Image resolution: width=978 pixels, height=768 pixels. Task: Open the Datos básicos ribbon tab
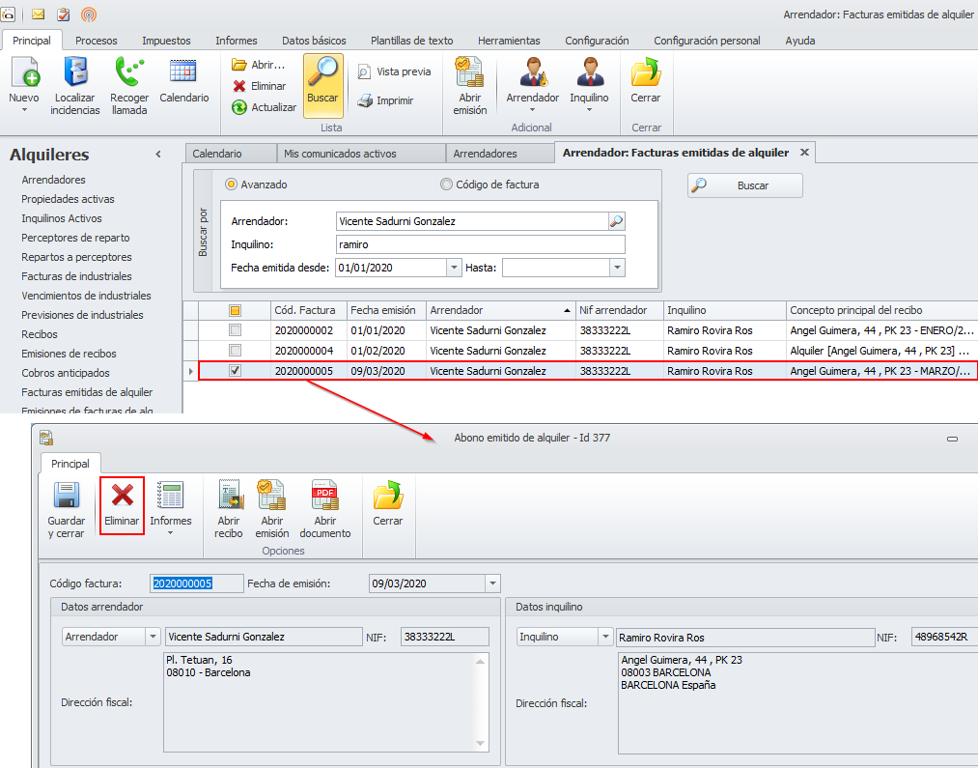pos(314,41)
